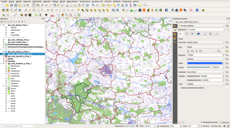Image resolution: width=230 pixels, height=128 pixels.
Task: Toggle visibility of powiaty layer
Action: (4, 61)
